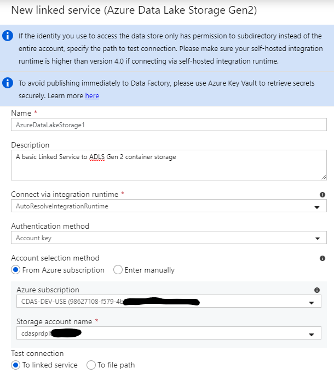This screenshot has width=334, height=379.
Task: Click the blue info icon on subdirectory notice
Action: coord(8,36)
